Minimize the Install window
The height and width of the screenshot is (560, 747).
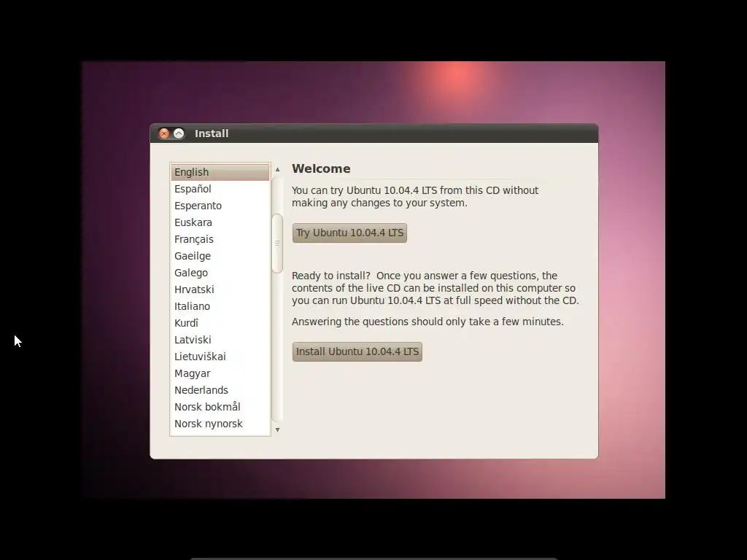coord(179,134)
